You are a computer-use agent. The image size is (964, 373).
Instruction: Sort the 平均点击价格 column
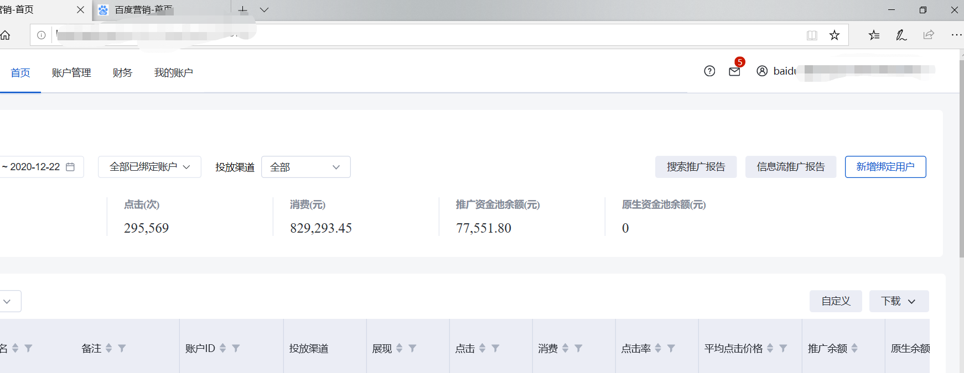[x=770, y=348]
